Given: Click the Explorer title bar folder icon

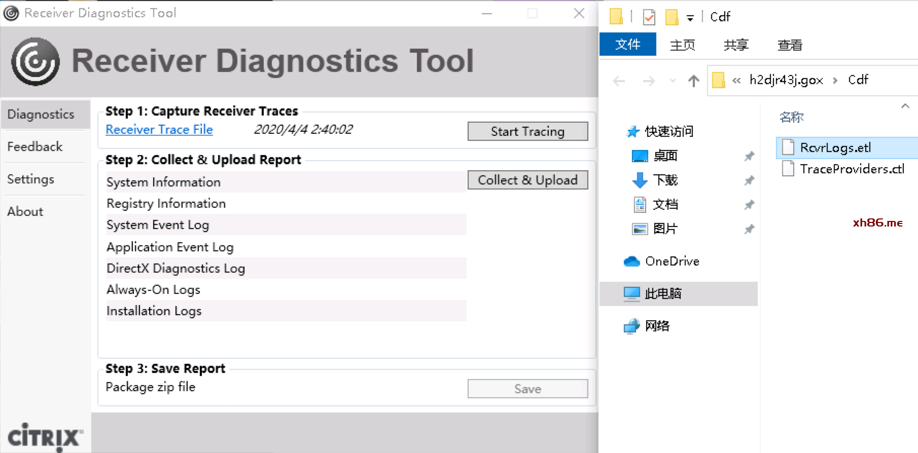Looking at the screenshot, I should click(616, 17).
